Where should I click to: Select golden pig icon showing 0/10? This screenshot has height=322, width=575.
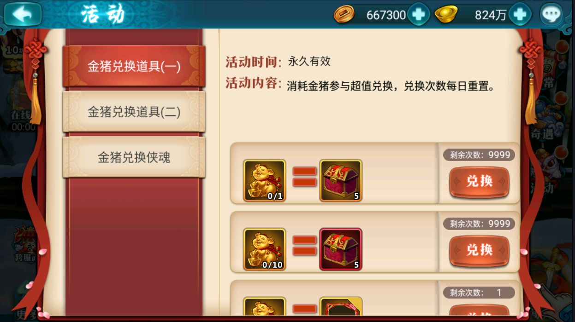pyautogui.click(x=265, y=249)
